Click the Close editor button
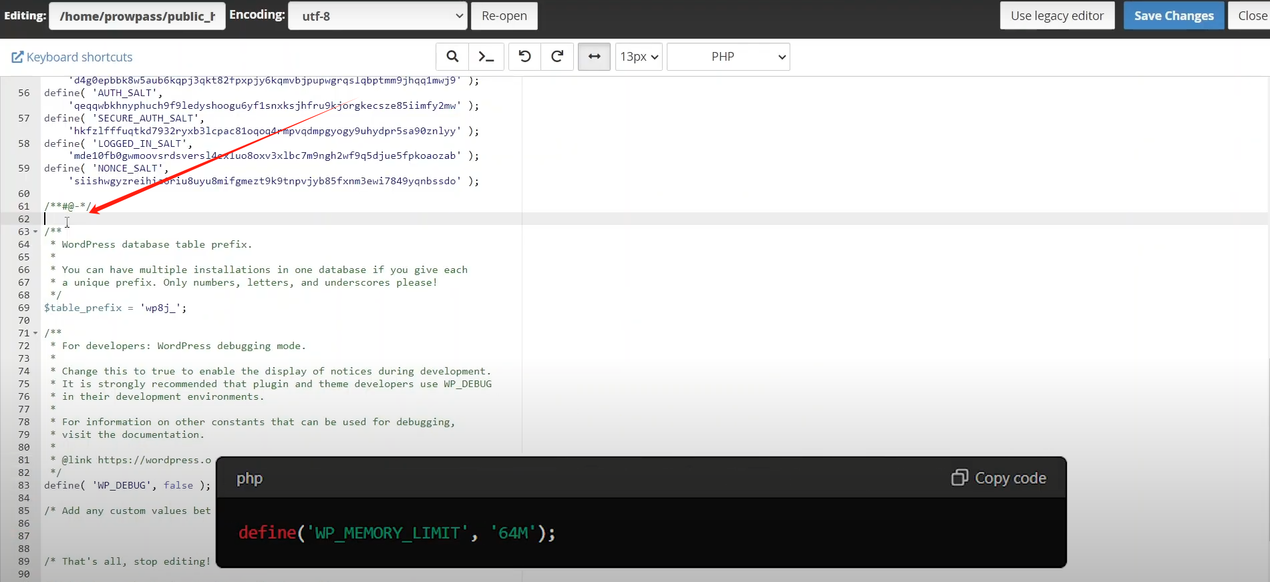This screenshot has height=582, width=1270. (1251, 16)
